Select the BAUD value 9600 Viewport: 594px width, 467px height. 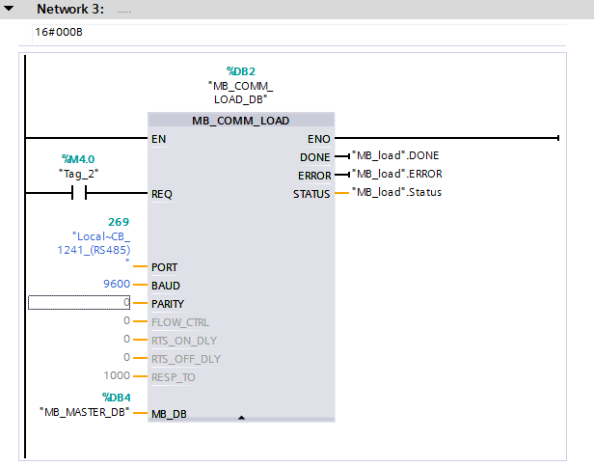(117, 284)
